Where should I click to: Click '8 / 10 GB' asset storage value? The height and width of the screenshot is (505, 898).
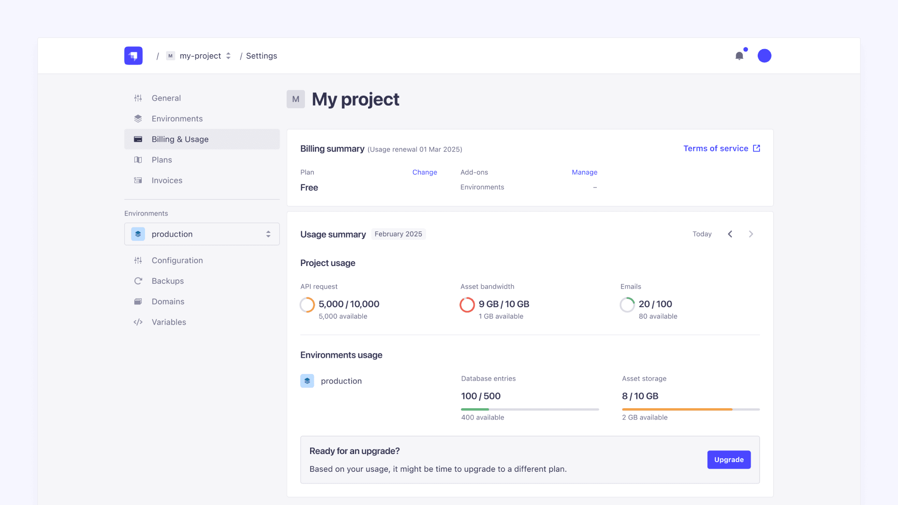click(x=640, y=396)
